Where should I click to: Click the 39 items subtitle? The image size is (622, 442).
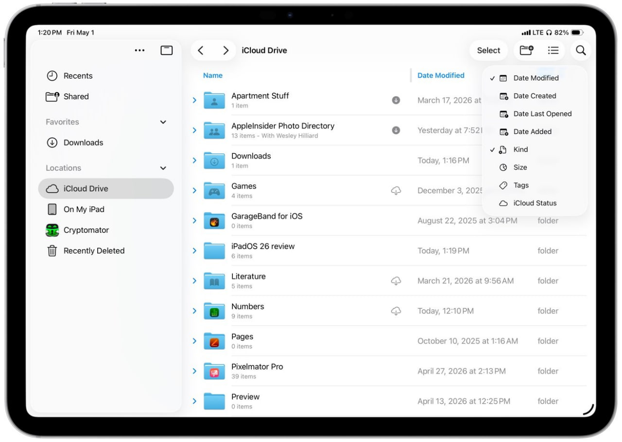[x=243, y=377]
